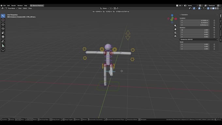Select the Rotate tool
This screenshot has width=222, height=125.
tap(3, 28)
